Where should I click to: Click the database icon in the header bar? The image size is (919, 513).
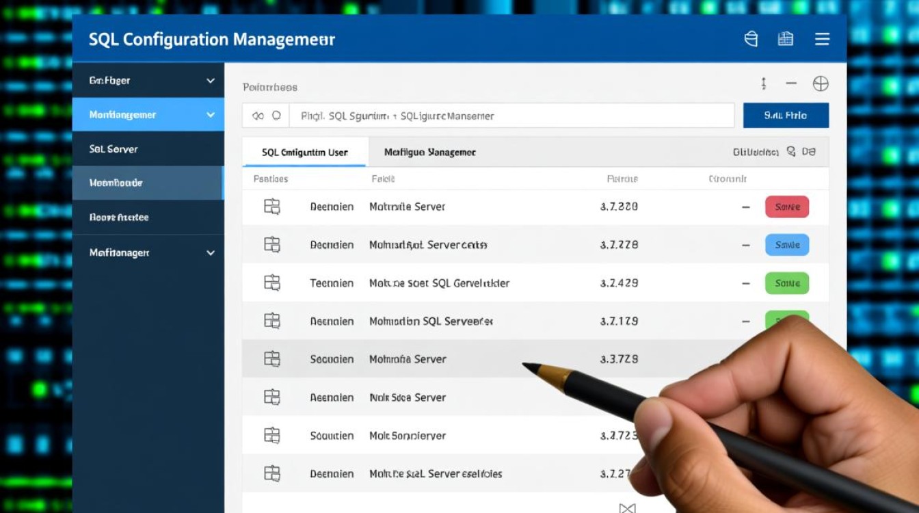[751, 39]
